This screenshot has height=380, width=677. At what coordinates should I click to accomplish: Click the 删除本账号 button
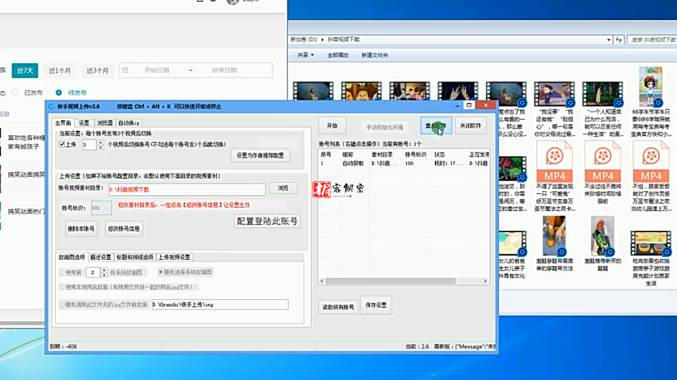point(81,229)
